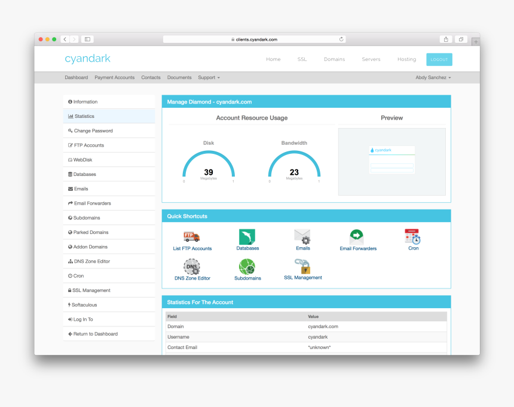
Task: Click the cyandark username value
Action: pos(317,337)
